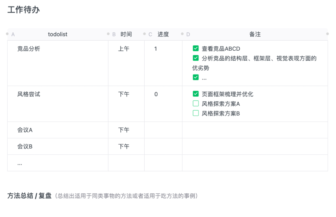Check the 风格探索方案B checkbox
This screenshot has width=336, height=217.
pyautogui.click(x=196, y=113)
